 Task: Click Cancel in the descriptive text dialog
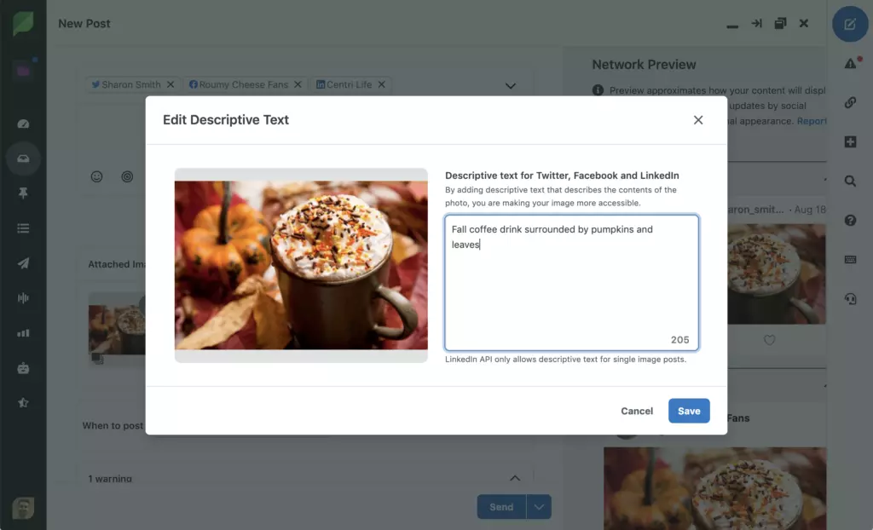click(x=637, y=411)
